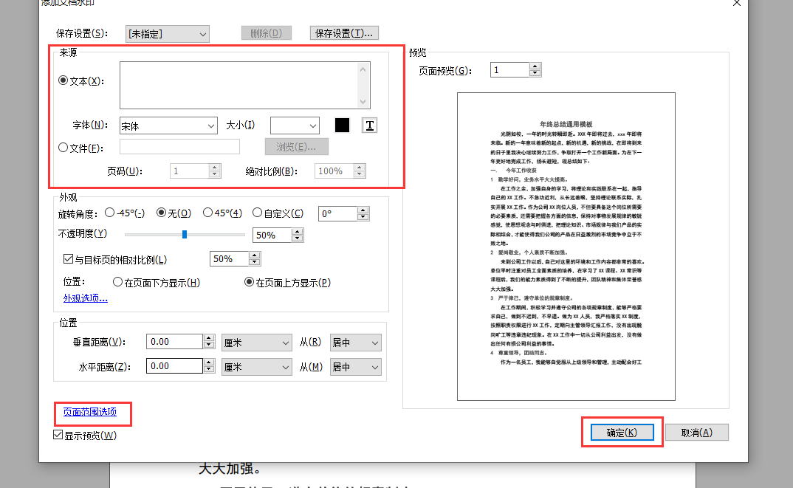Open the 保存设置 dropdown showing 未指定
793x488 pixels.
[167, 34]
